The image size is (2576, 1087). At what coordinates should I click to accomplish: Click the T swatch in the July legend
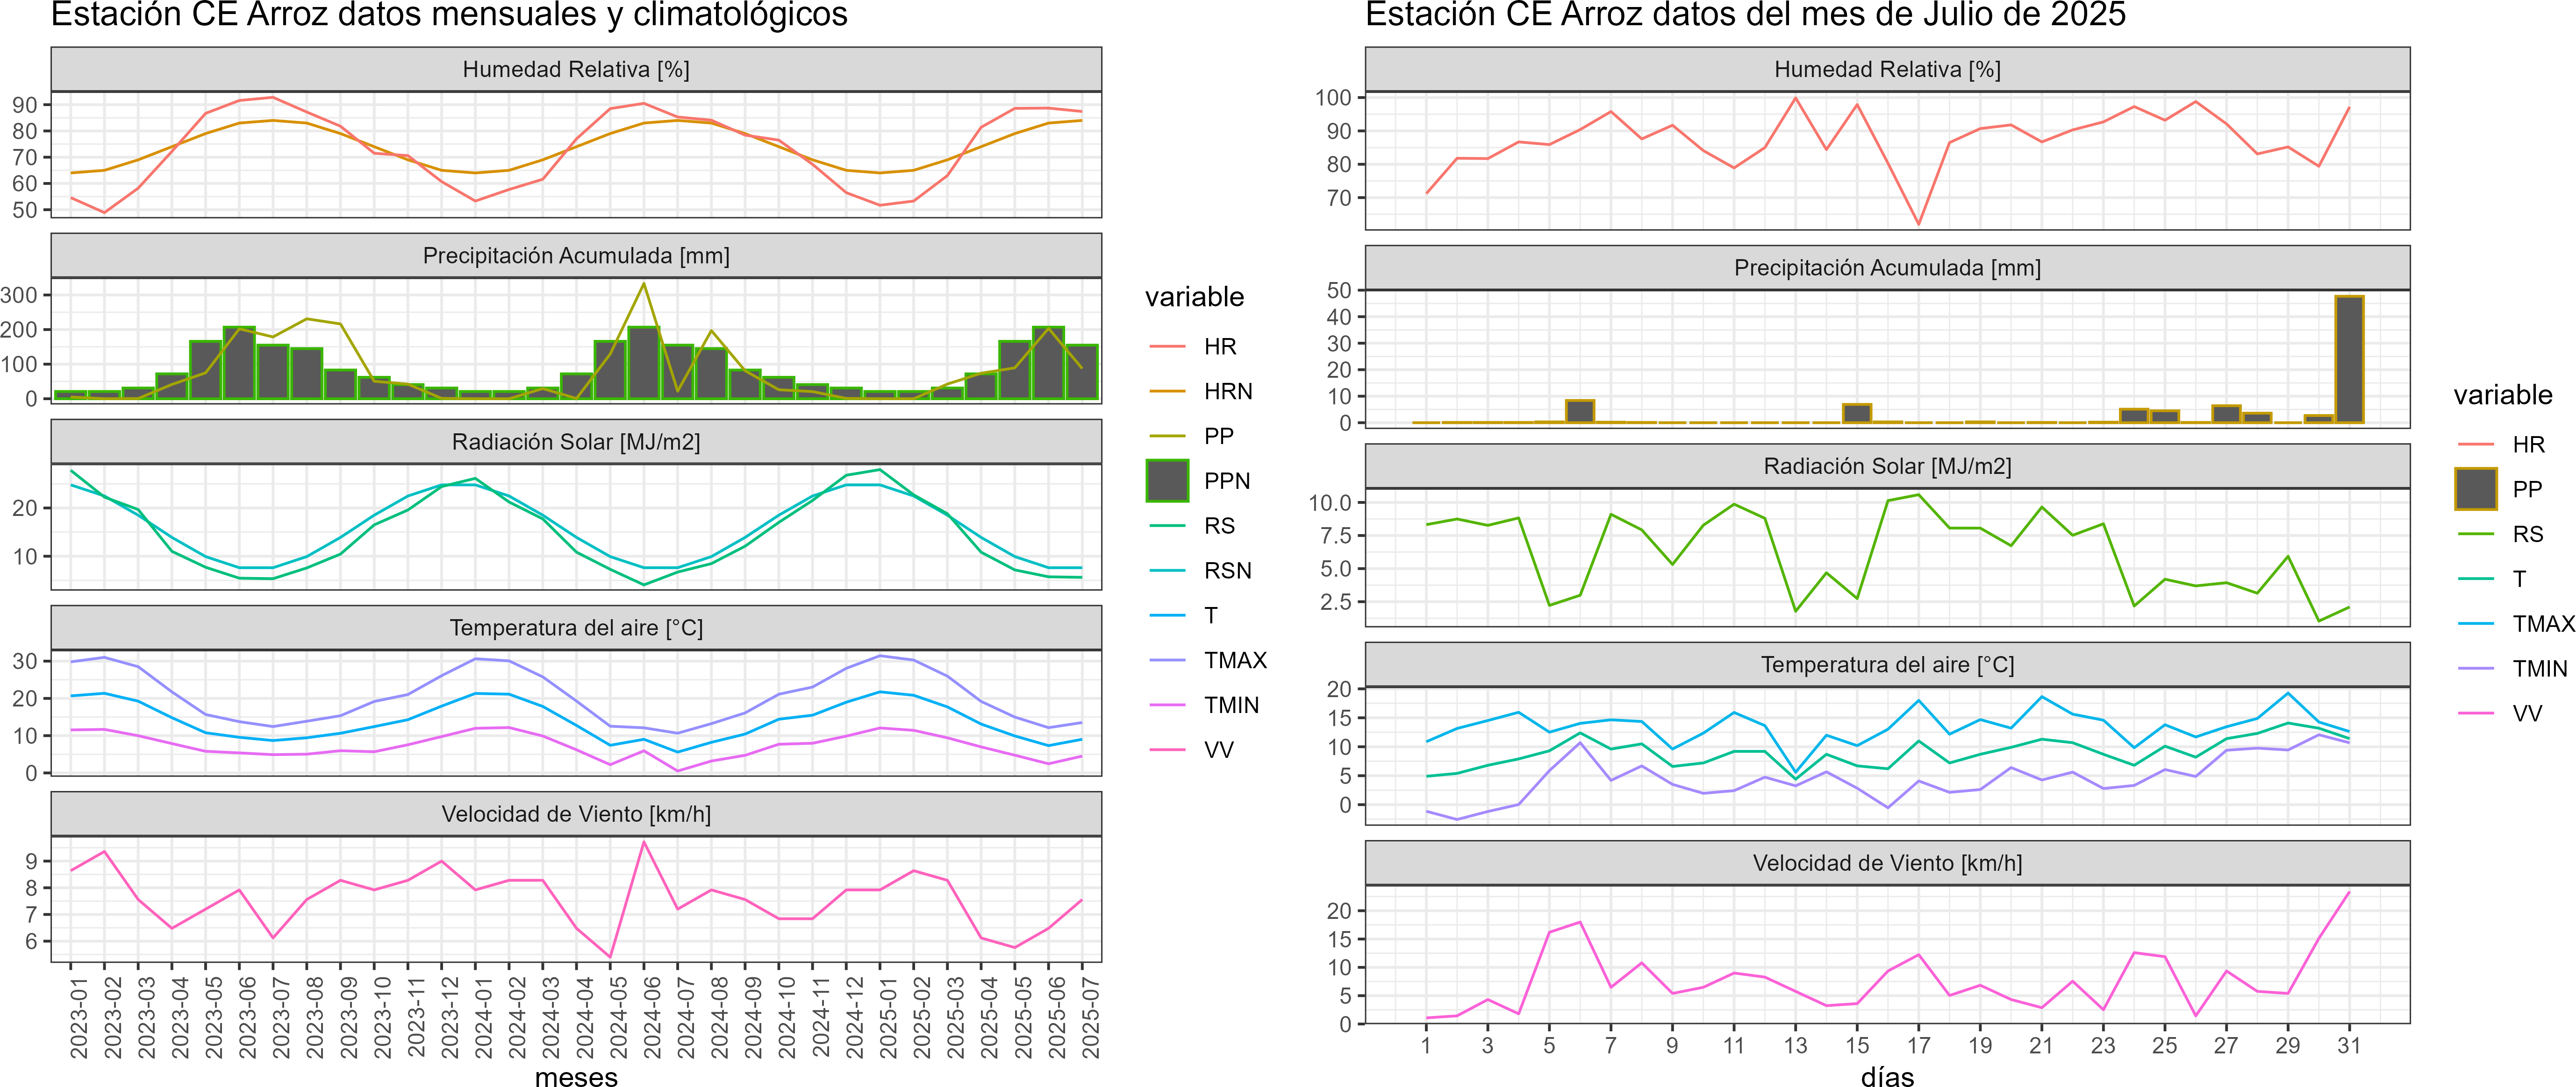tap(2476, 579)
